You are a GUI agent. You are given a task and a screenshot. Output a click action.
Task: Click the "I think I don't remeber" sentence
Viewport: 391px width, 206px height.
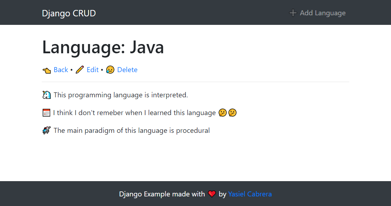pyautogui.click(x=134, y=113)
